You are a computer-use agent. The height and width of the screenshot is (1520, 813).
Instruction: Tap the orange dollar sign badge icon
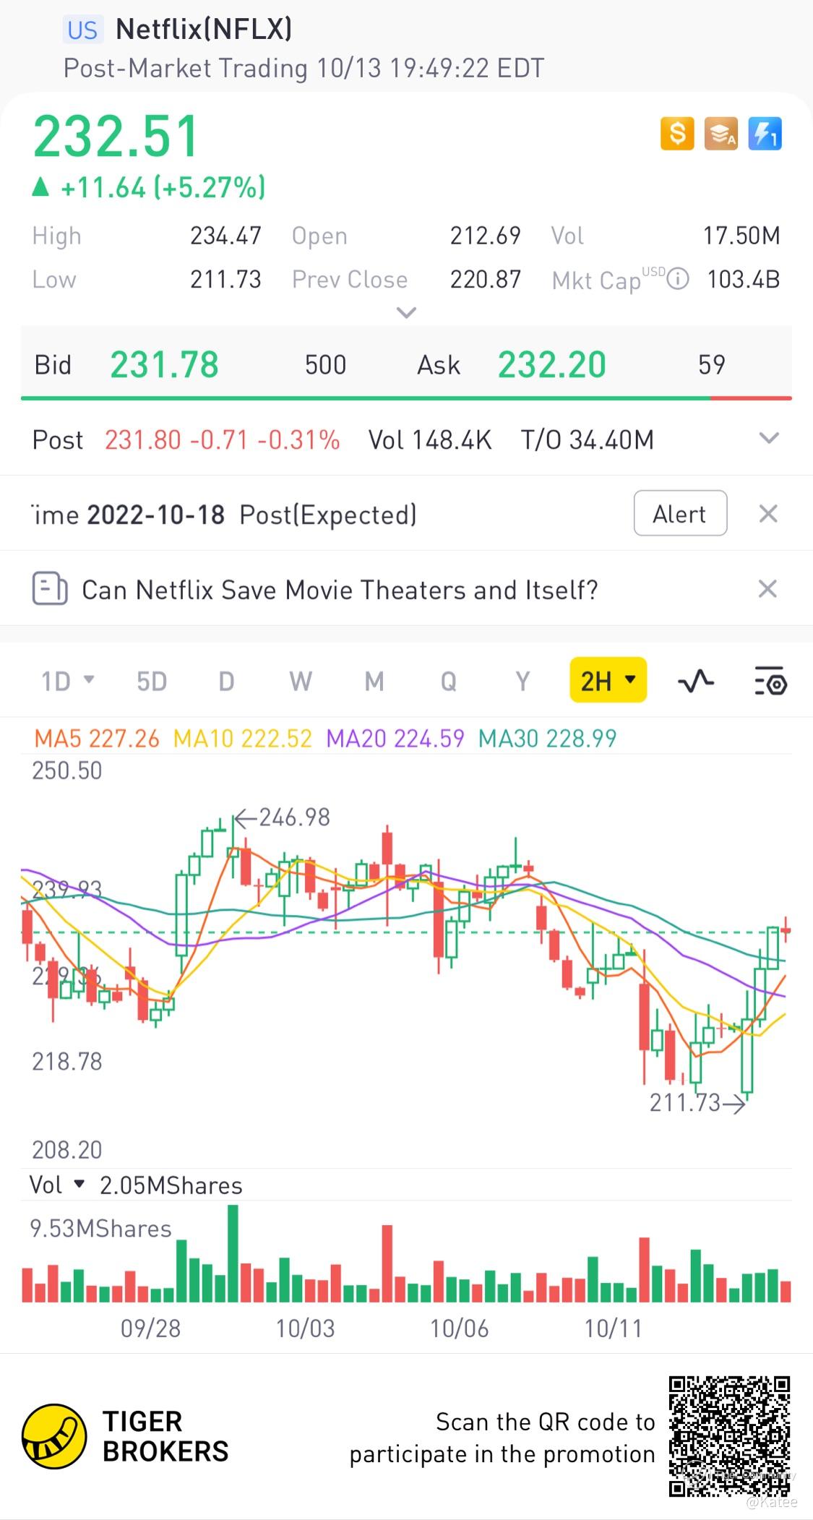pyautogui.click(x=677, y=134)
